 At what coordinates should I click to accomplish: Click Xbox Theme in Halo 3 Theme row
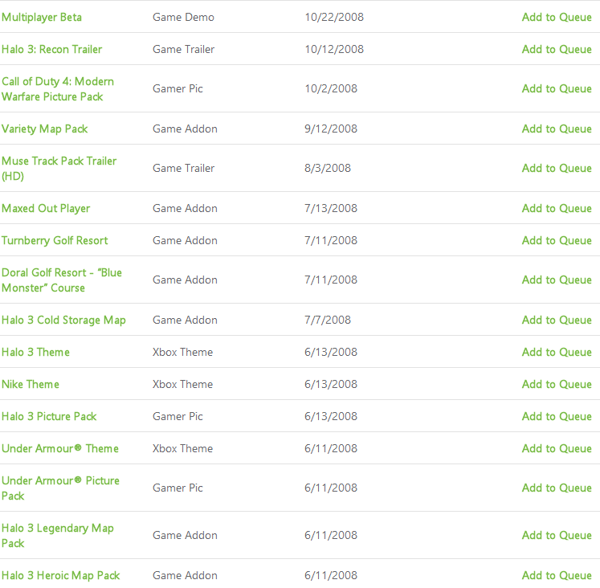[x=182, y=353]
